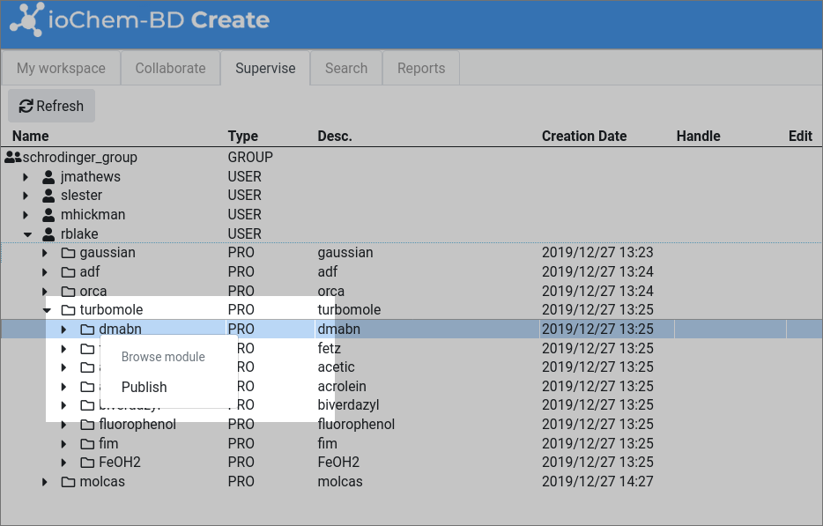Click the circular refresh arrows icon
Screen dimensions: 823x526
pos(26,106)
